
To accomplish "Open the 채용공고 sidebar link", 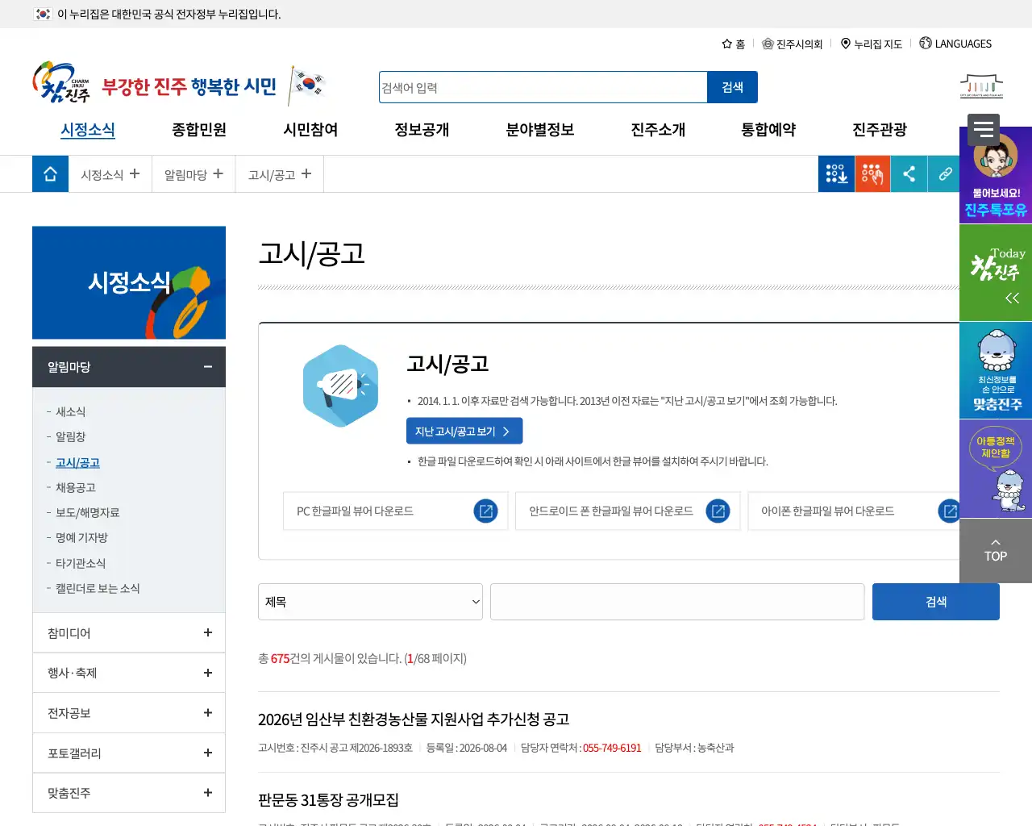I will (x=75, y=487).
